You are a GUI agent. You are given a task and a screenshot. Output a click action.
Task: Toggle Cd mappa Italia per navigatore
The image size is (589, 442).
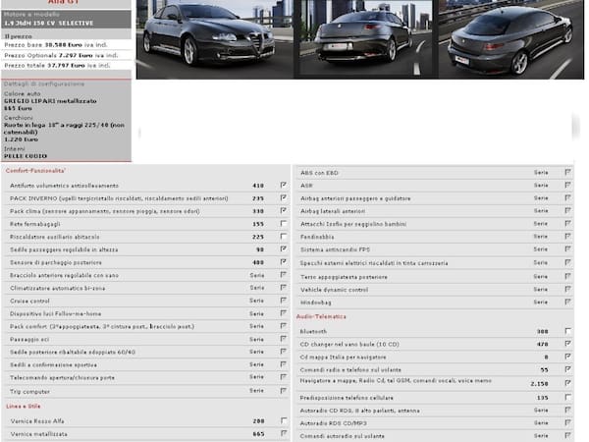568,357
